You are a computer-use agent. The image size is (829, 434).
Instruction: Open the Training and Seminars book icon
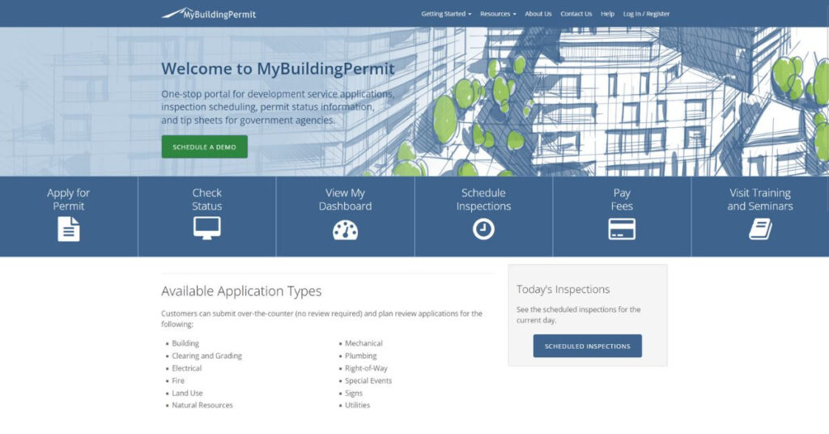click(x=760, y=229)
